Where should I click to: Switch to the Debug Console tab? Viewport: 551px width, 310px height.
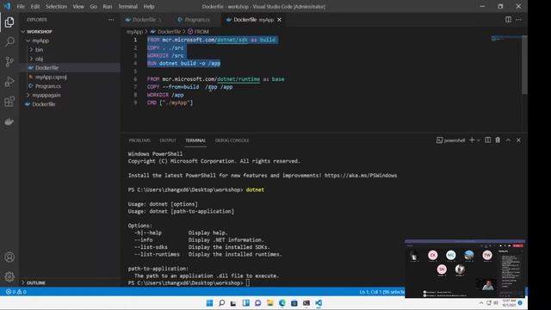(x=232, y=140)
